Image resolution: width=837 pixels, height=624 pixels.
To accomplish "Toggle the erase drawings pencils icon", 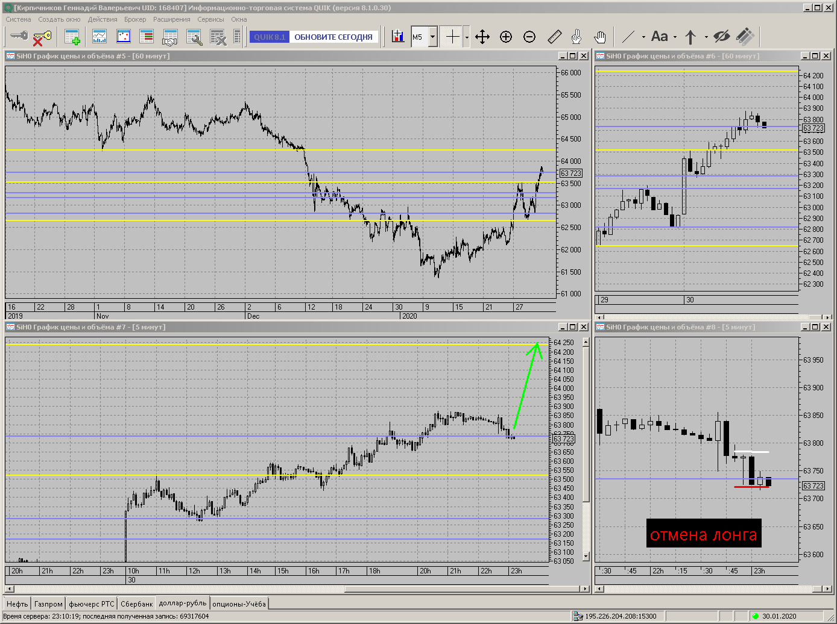I will (745, 37).
